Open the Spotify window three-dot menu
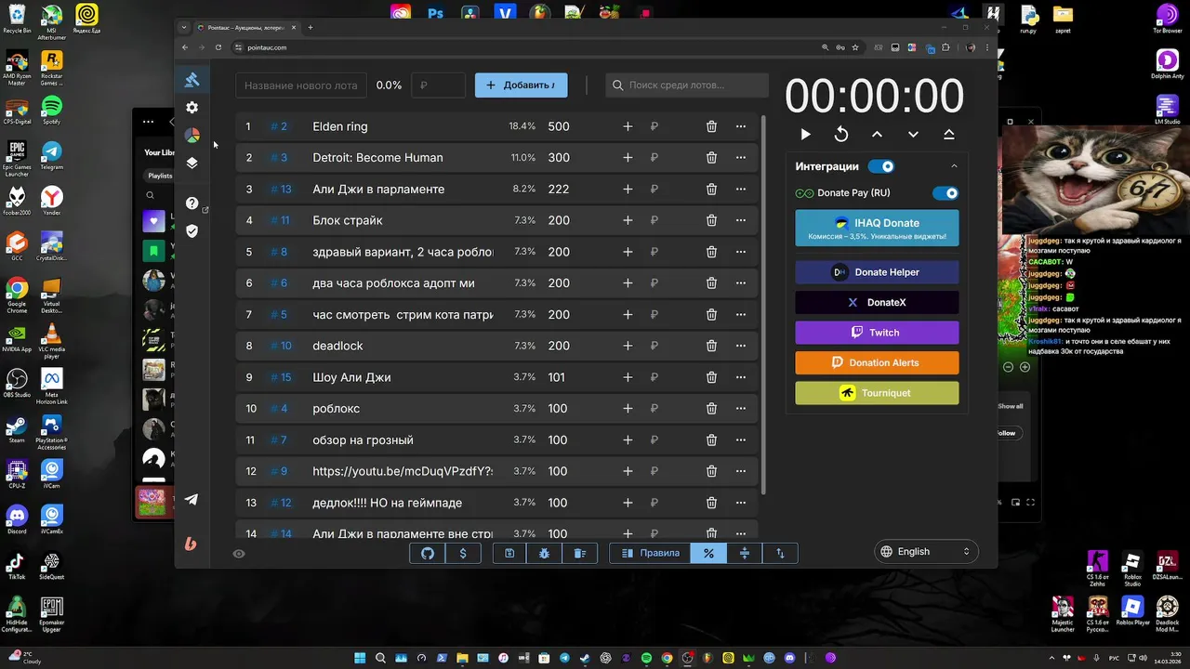Screen dimensions: 1190x669 (148, 122)
